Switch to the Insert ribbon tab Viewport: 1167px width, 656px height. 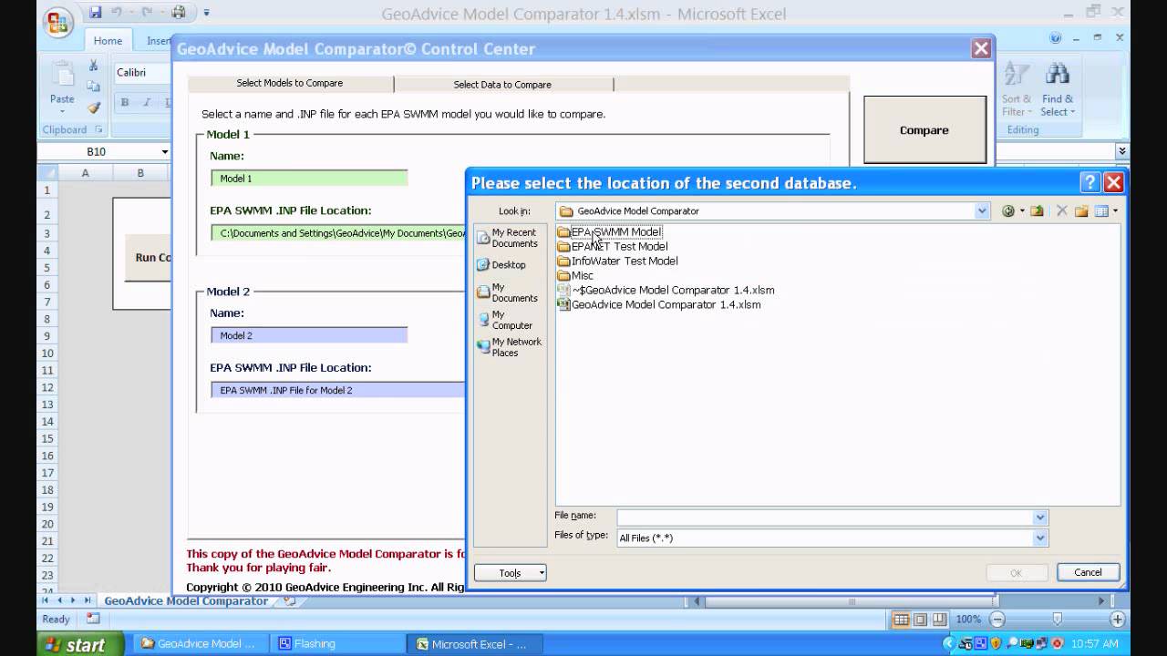(x=159, y=41)
